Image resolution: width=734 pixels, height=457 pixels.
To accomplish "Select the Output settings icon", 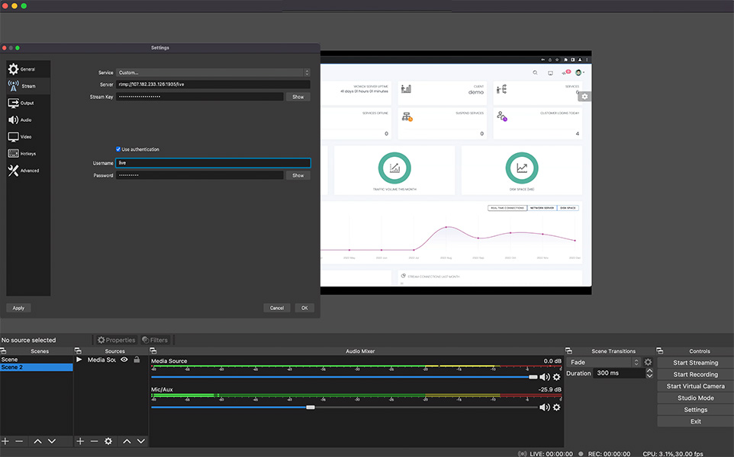I will tap(15, 103).
